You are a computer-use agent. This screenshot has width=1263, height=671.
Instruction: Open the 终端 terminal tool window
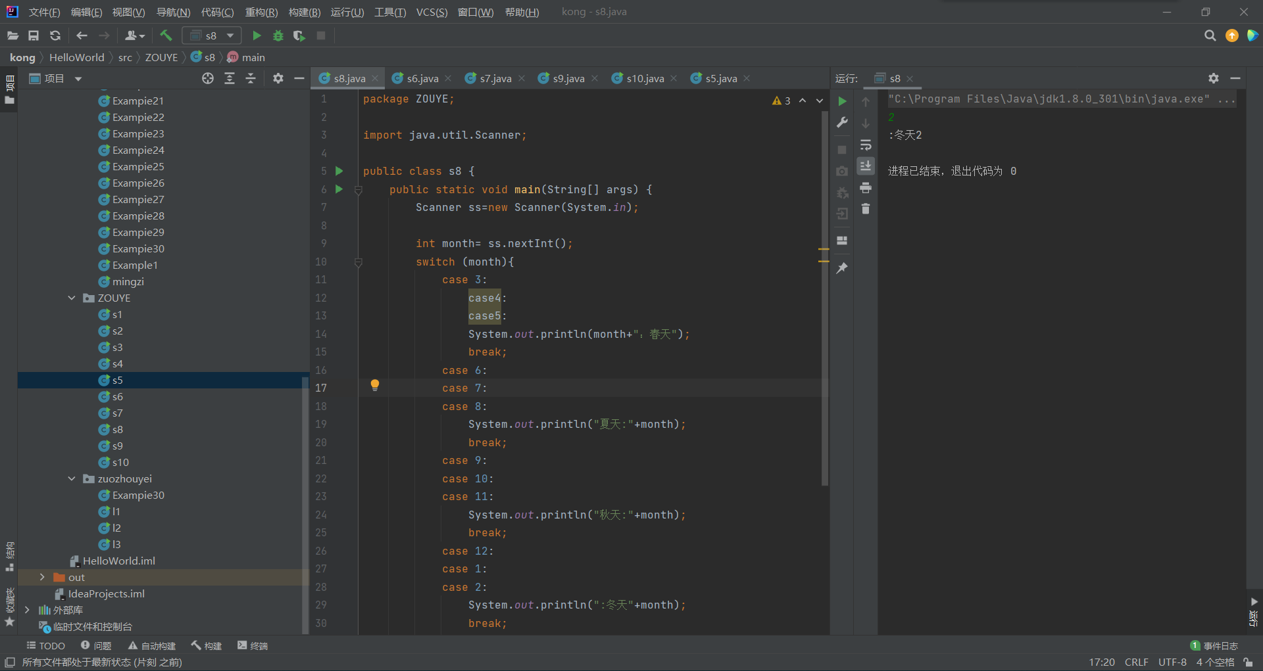[x=253, y=645]
